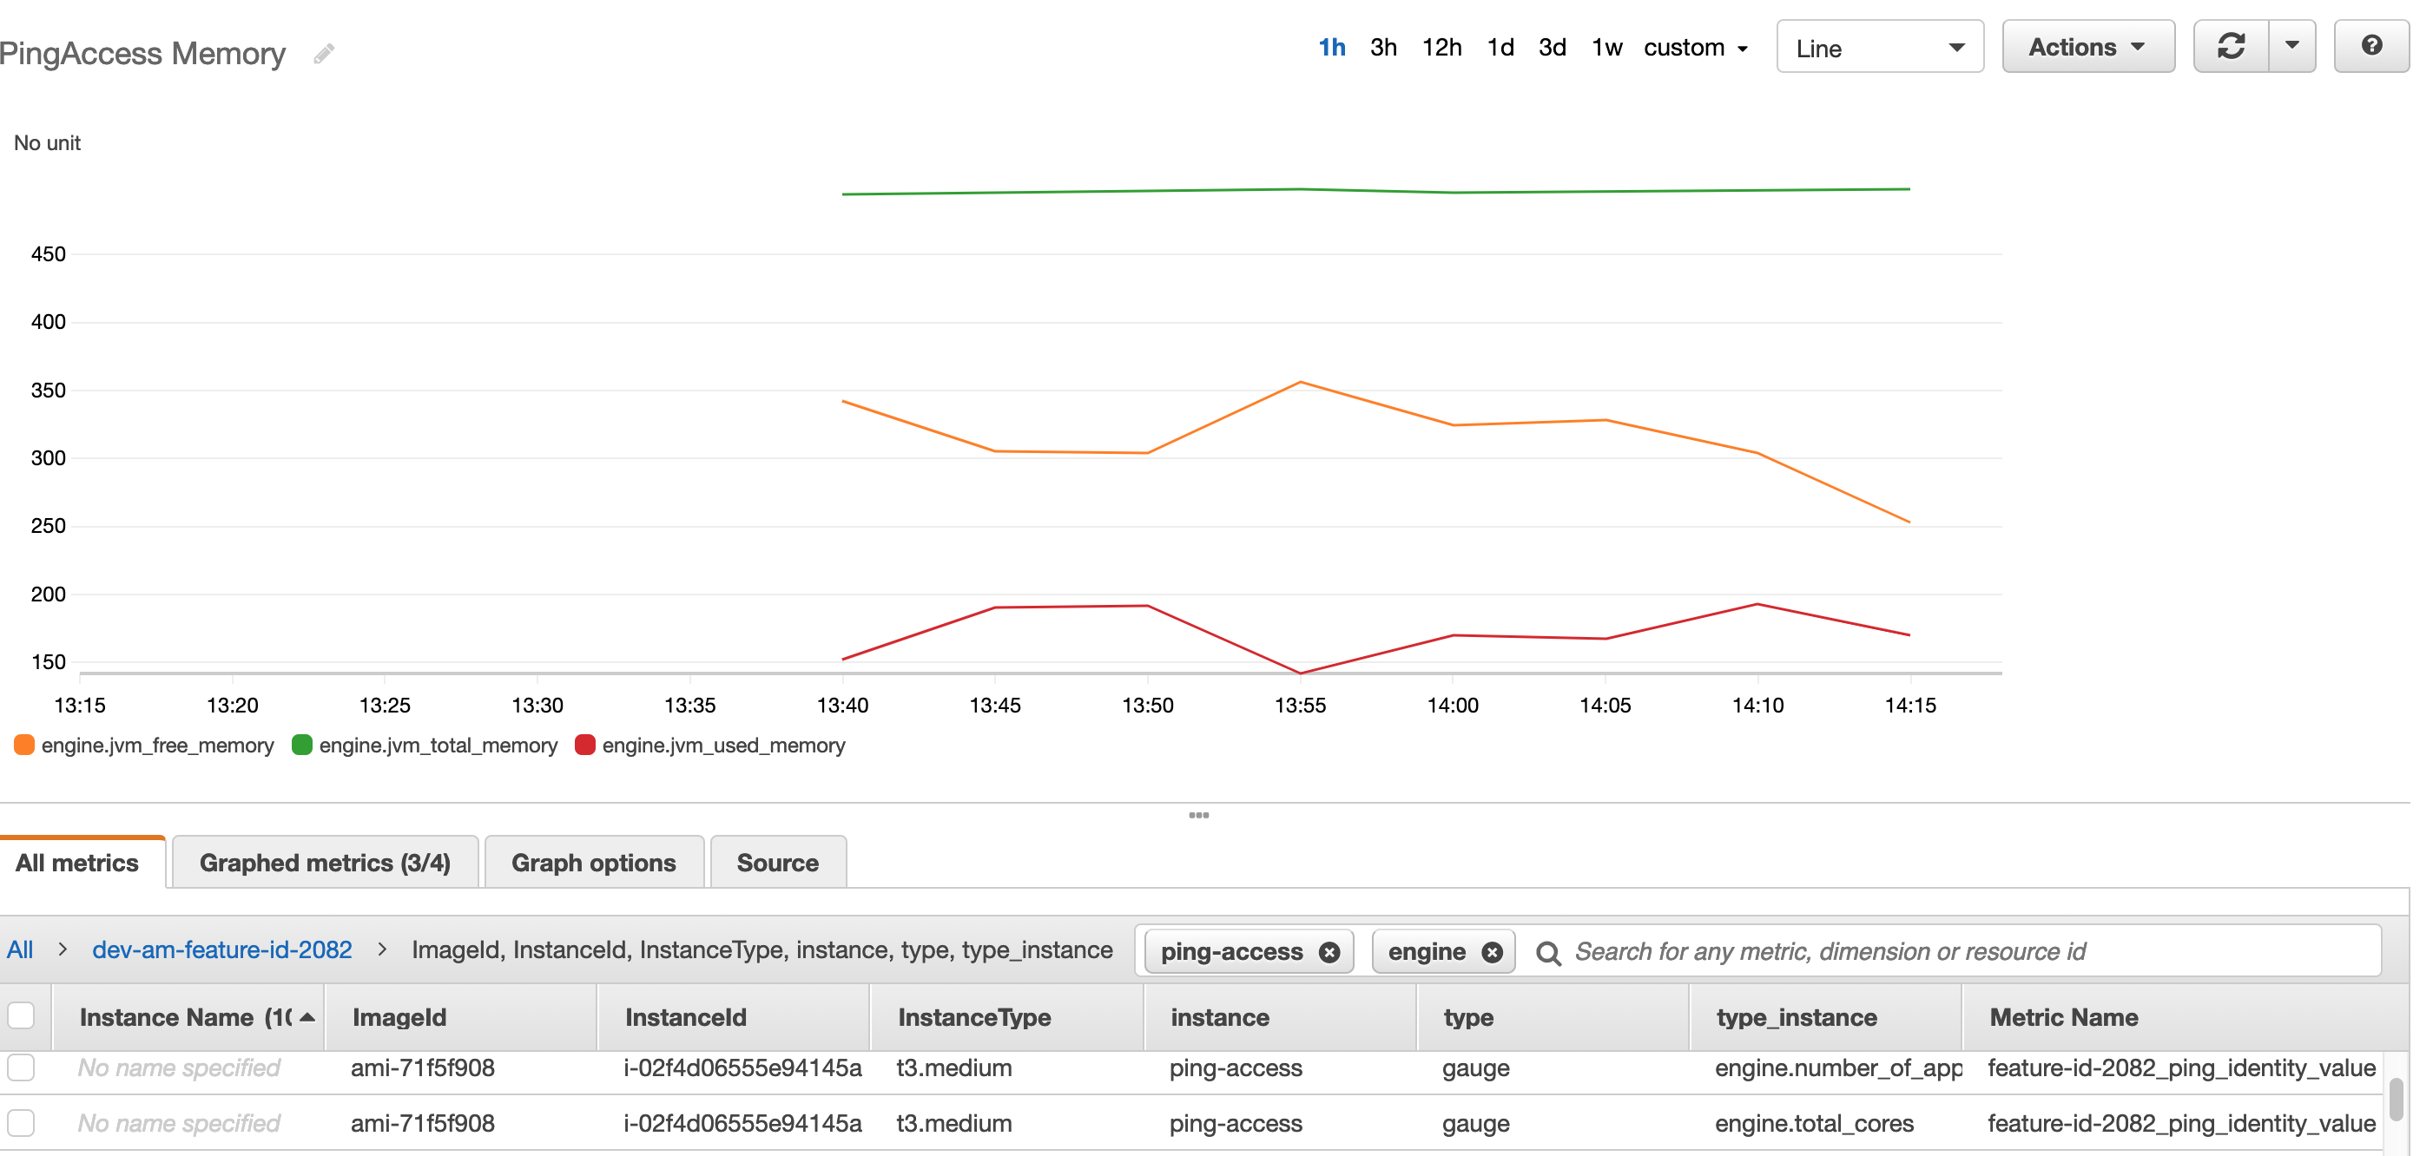Toggle the select-all metrics checkbox
The height and width of the screenshot is (1156, 2433).
click(21, 1016)
